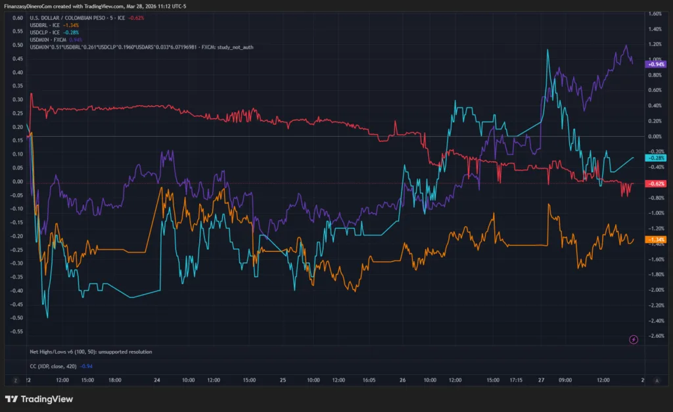673x412 pixels.
Task: Click the purple +0.94% price label
Action: click(656, 64)
